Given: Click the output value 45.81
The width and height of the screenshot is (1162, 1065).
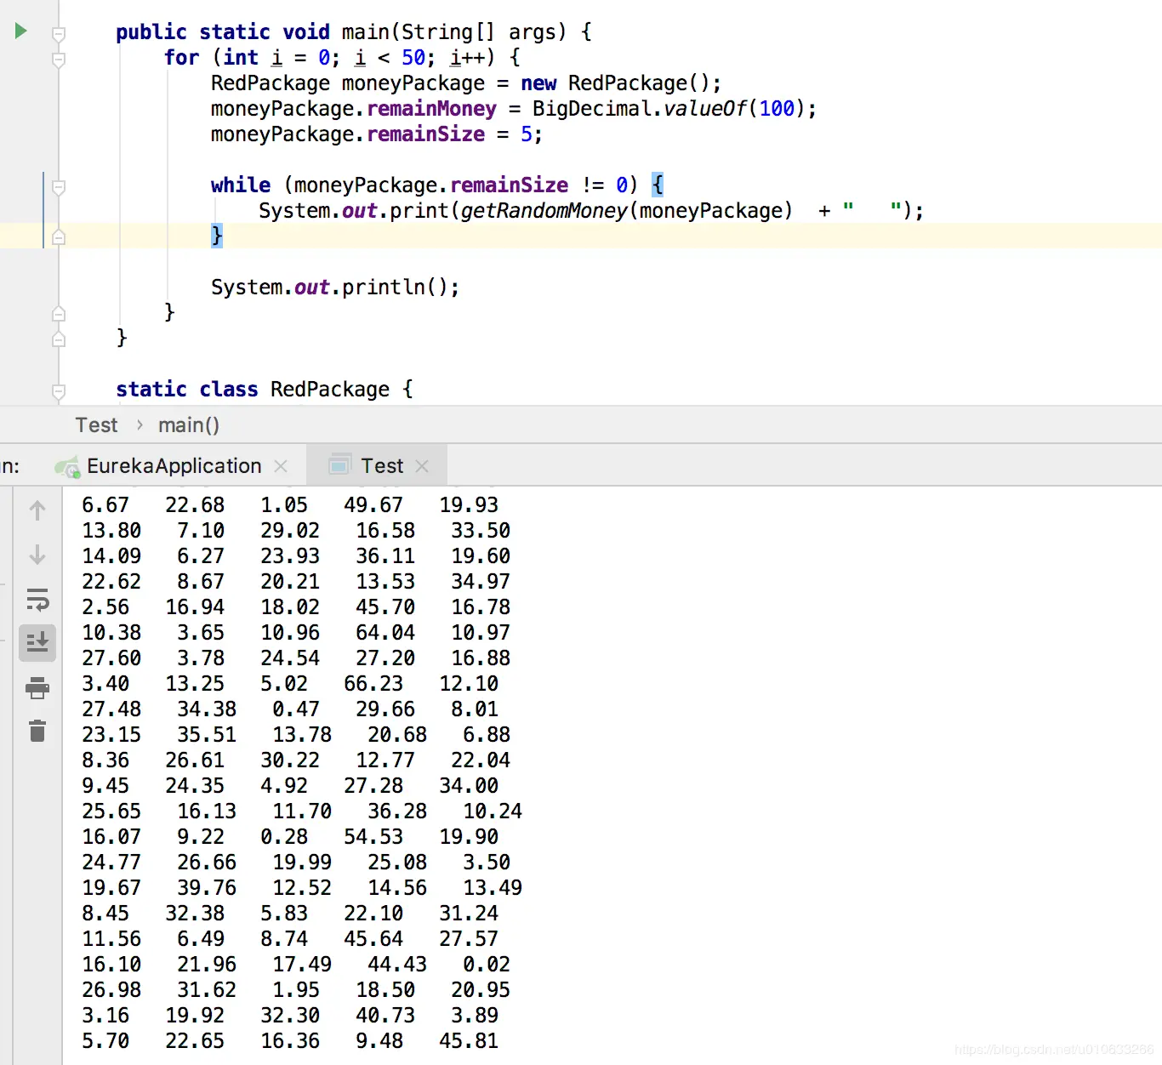Looking at the screenshot, I should pos(469,1041).
